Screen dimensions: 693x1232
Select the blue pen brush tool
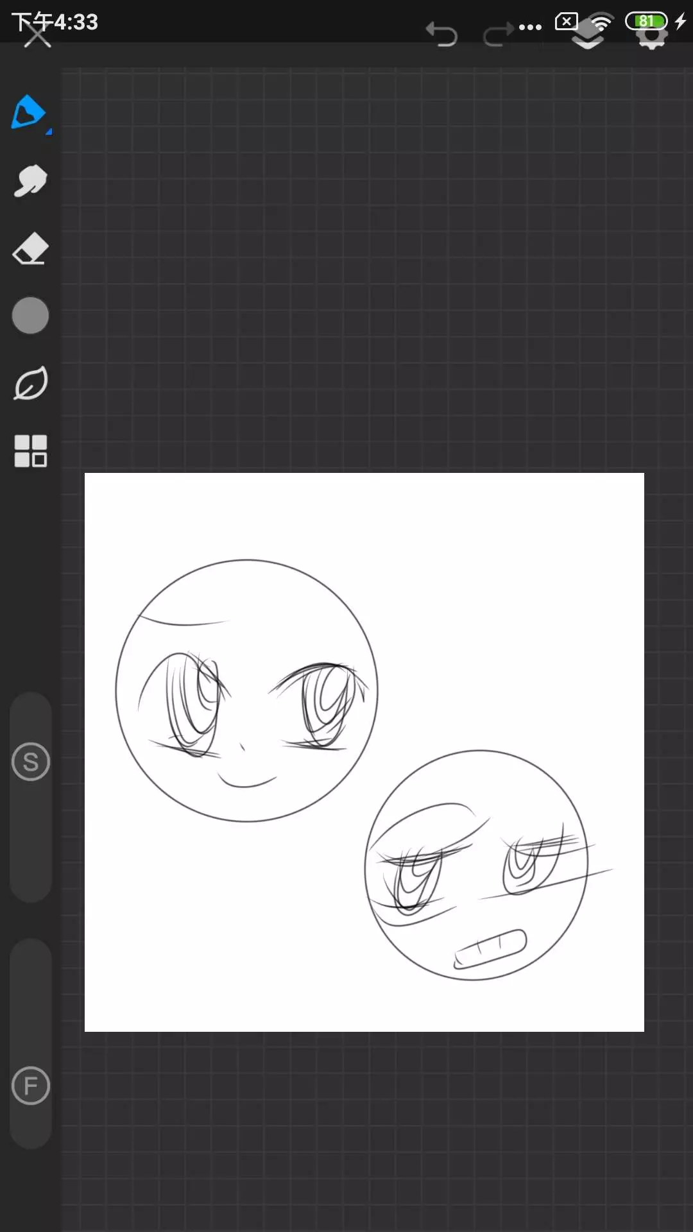pyautogui.click(x=30, y=113)
